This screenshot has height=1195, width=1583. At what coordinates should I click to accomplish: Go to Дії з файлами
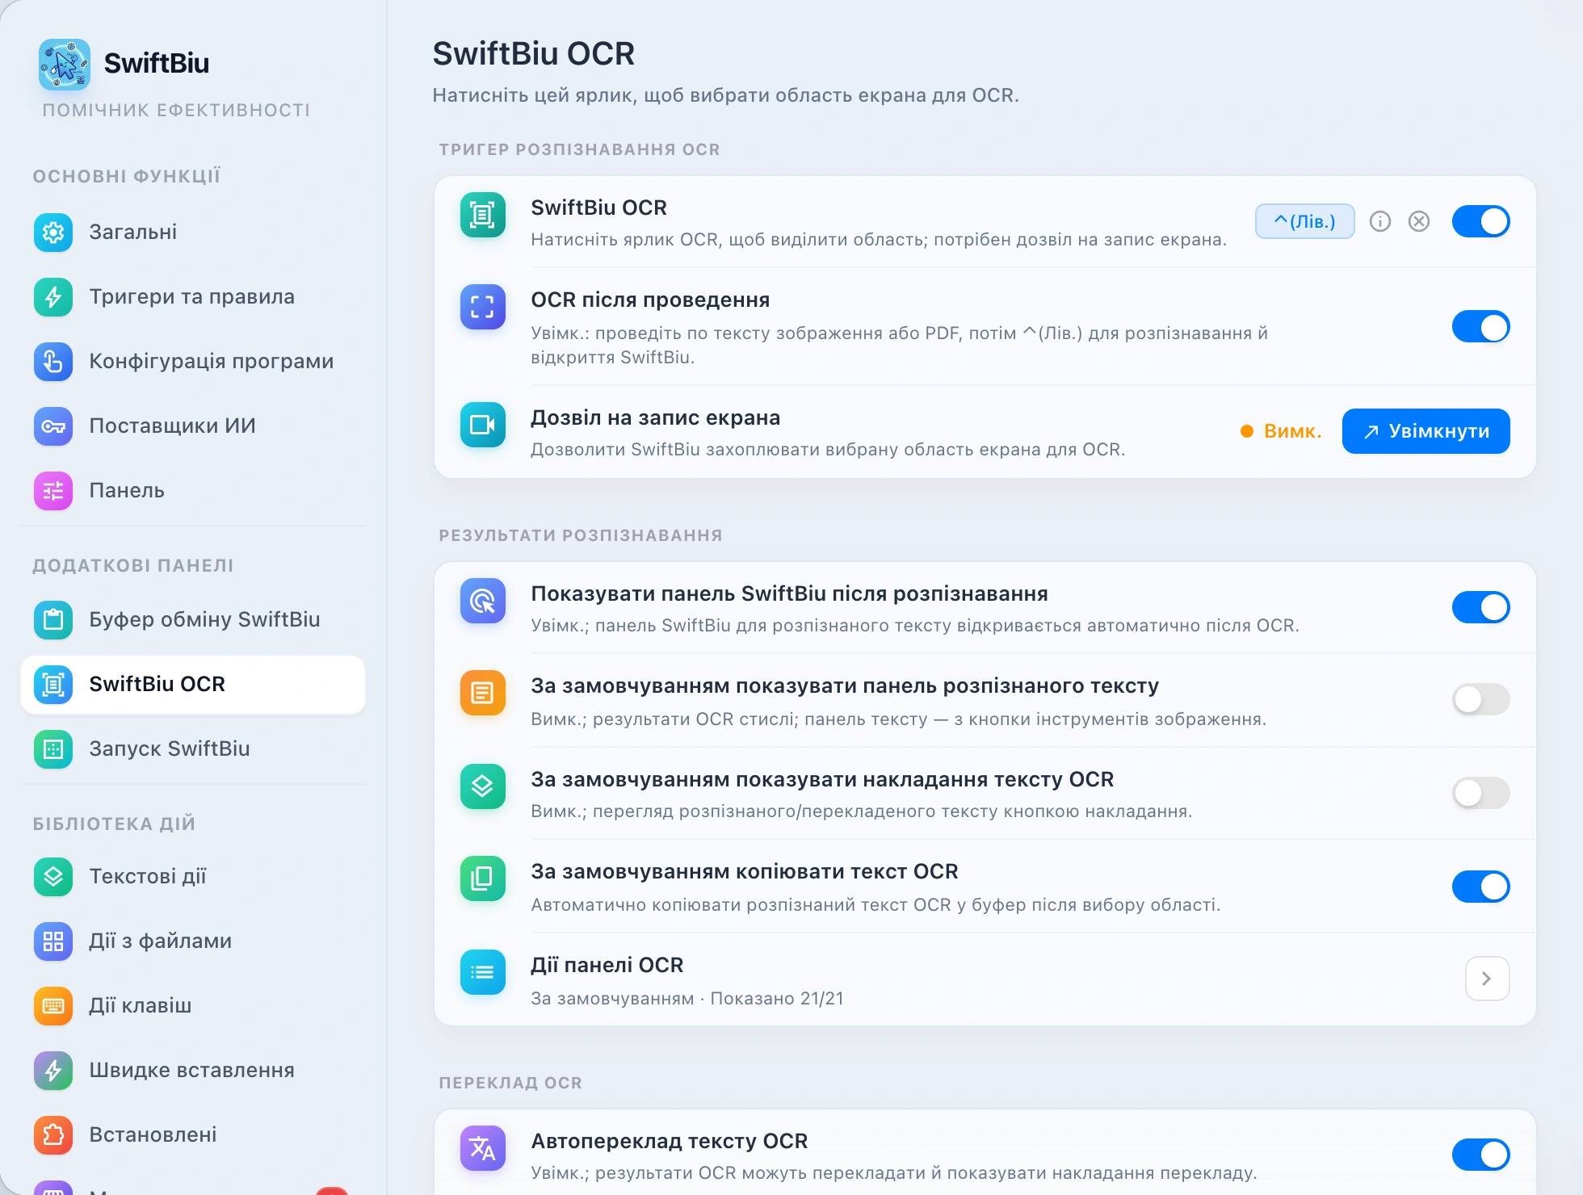193,941
